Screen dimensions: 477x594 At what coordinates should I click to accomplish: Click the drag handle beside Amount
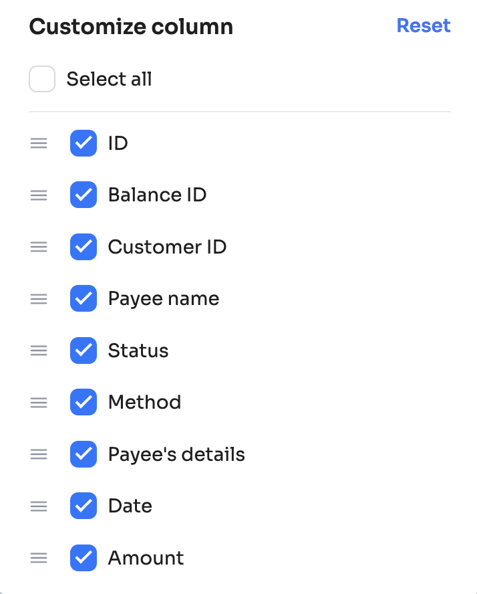point(39,558)
